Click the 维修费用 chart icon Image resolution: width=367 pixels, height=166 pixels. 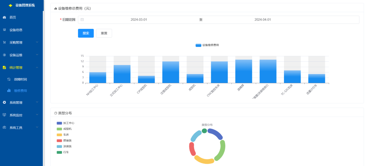coord(9,90)
